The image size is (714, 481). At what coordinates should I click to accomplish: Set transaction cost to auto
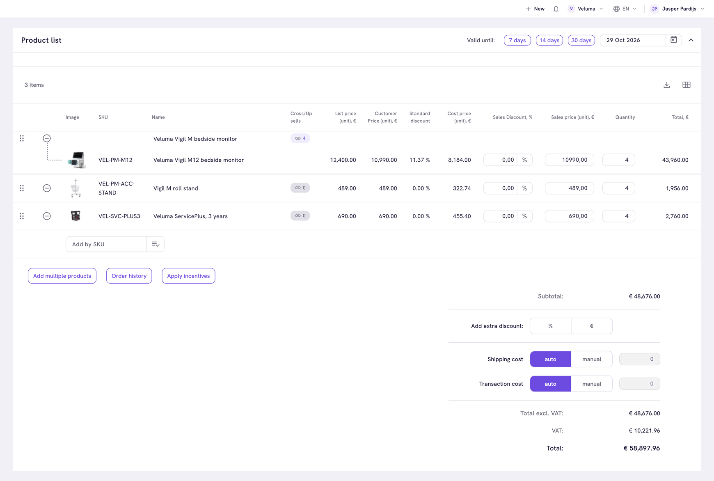pyautogui.click(x=550, y=384)
